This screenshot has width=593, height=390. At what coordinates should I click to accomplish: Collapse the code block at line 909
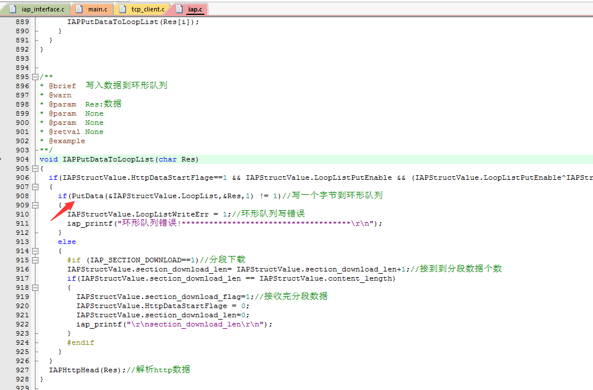click(x=35, y=205)
